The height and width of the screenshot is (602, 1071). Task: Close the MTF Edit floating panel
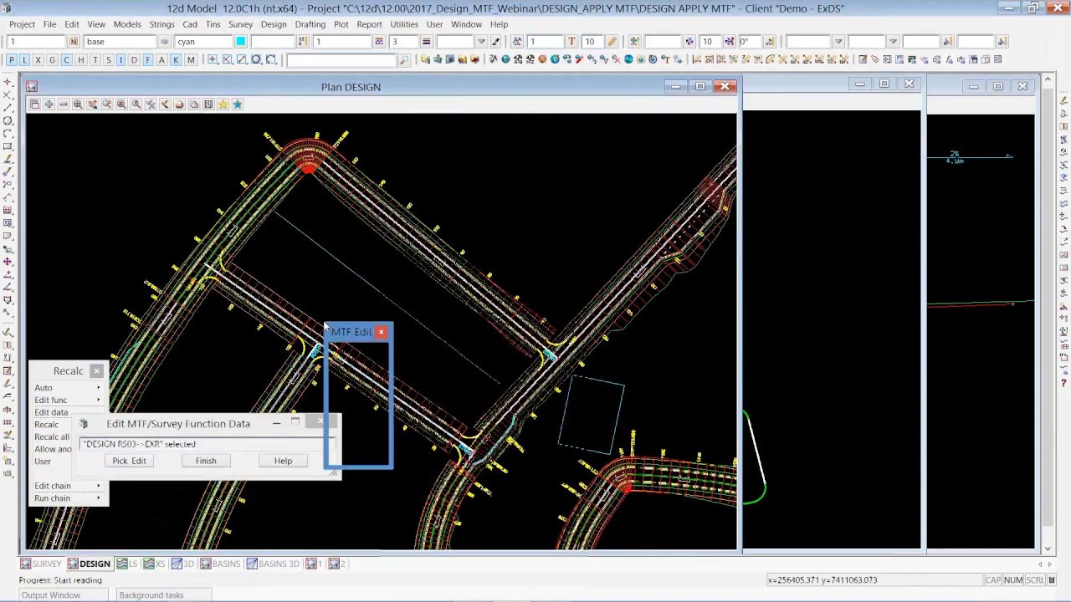381,332
